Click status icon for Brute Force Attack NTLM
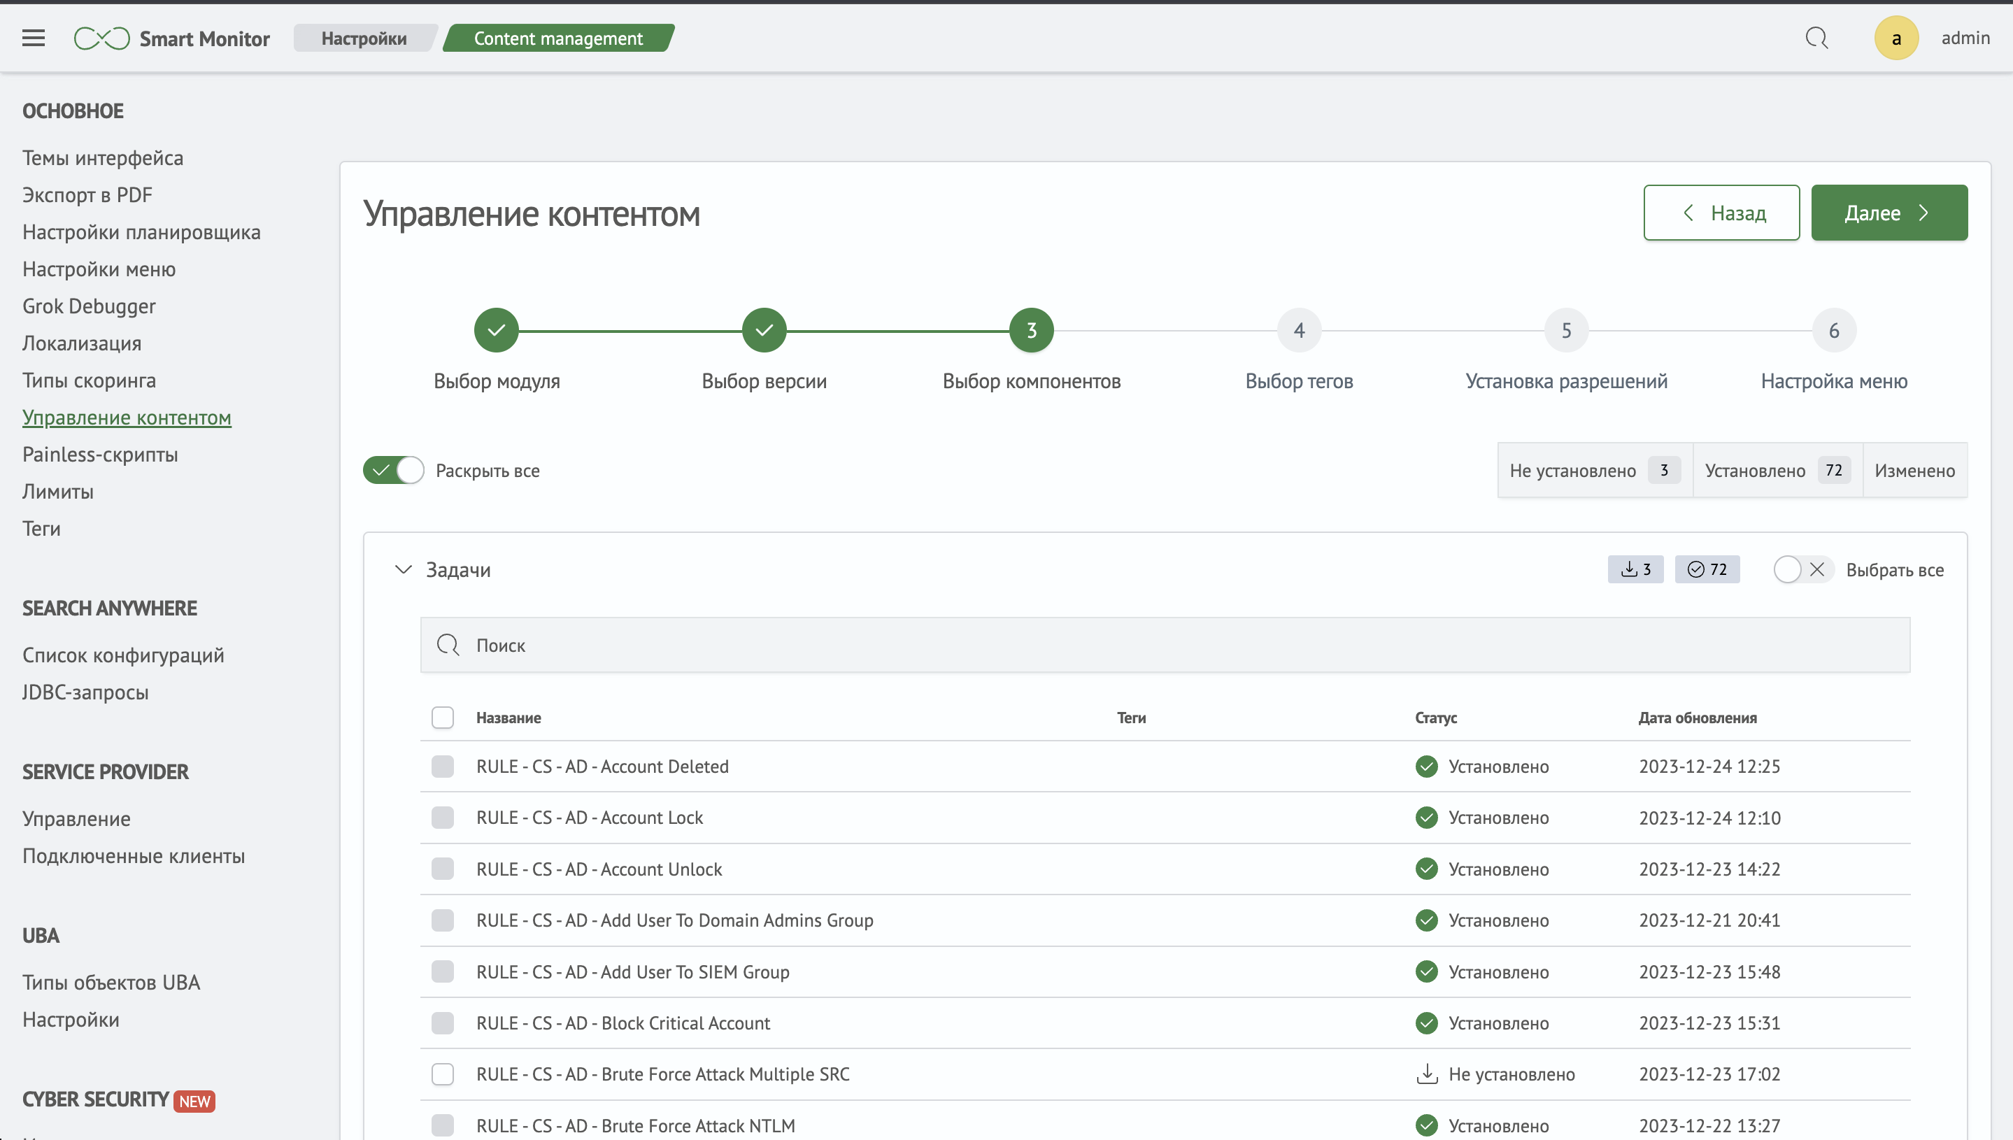 1427,1125
